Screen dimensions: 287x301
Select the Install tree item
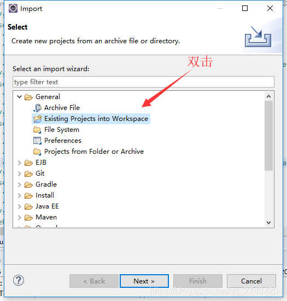tap(45, 195)
